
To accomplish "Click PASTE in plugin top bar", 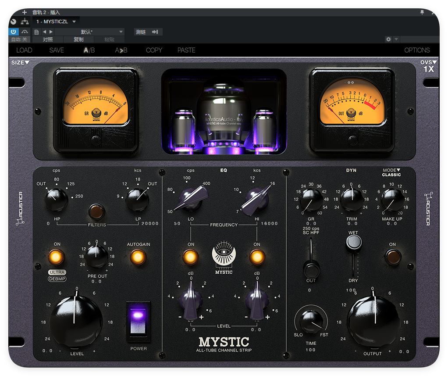I will point(186,50).
